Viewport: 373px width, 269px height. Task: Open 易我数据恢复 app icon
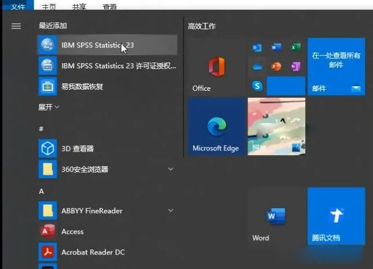point(47,86)
